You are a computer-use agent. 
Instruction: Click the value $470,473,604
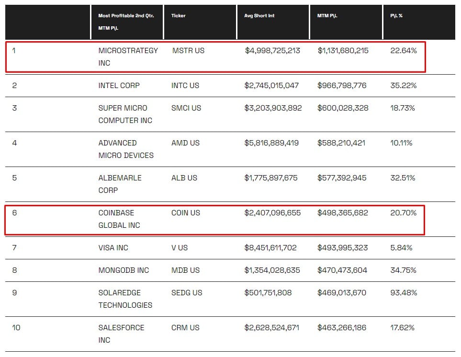pos(342,270)
